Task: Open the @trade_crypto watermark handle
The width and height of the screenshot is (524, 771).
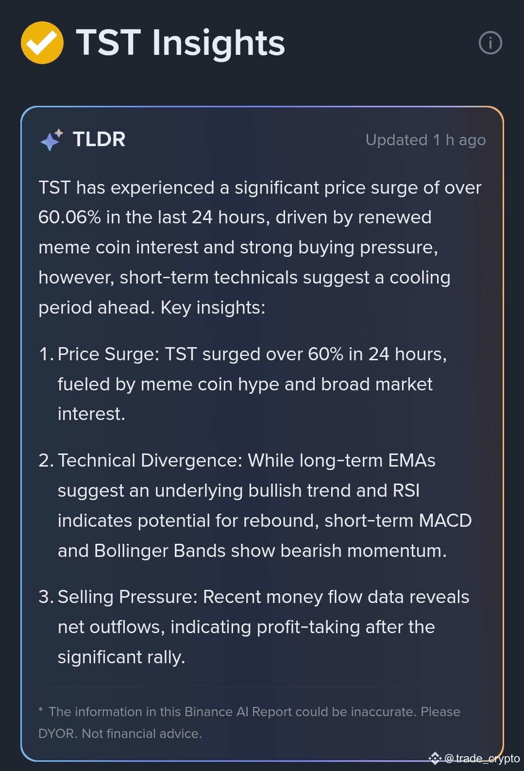Action: point(482,758)
